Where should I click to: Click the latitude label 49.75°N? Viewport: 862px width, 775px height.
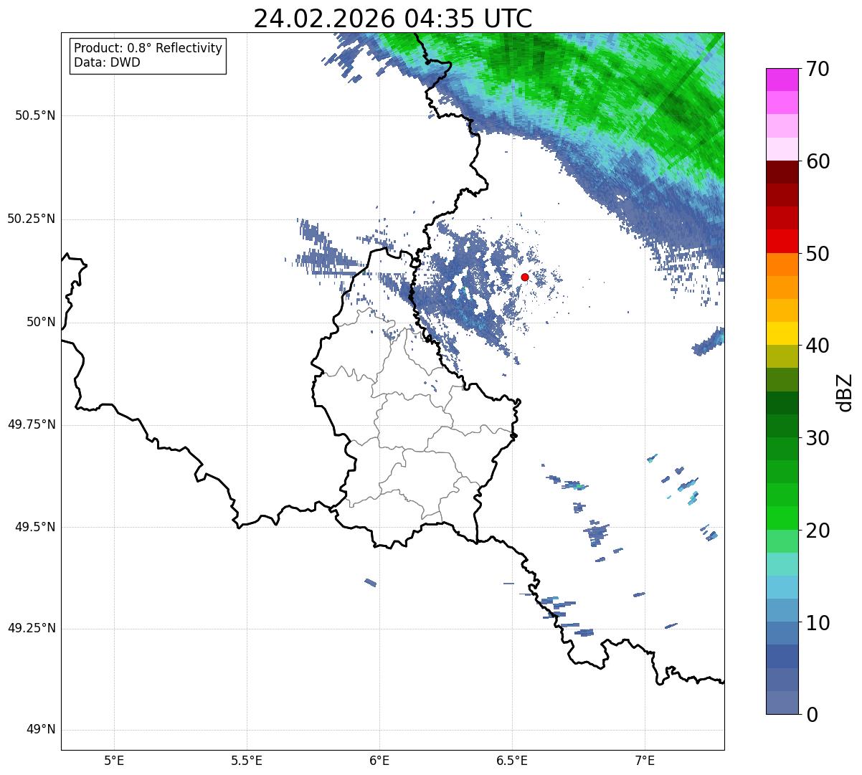tap(31, 424)
